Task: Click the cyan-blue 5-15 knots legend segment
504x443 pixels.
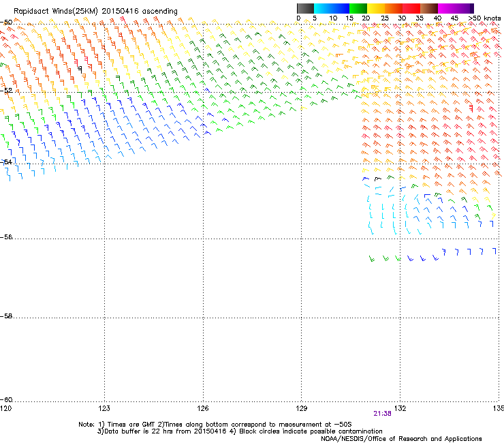Action: tap(332, 8)
